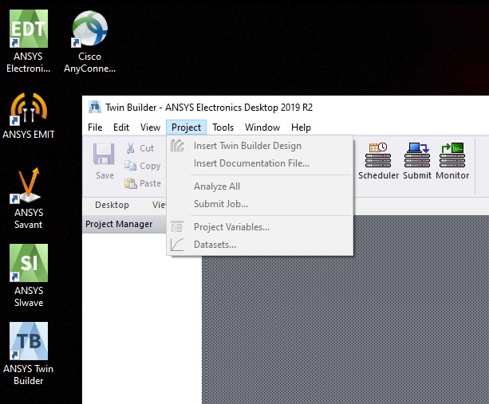Click the Project Variables table icon

177,227
